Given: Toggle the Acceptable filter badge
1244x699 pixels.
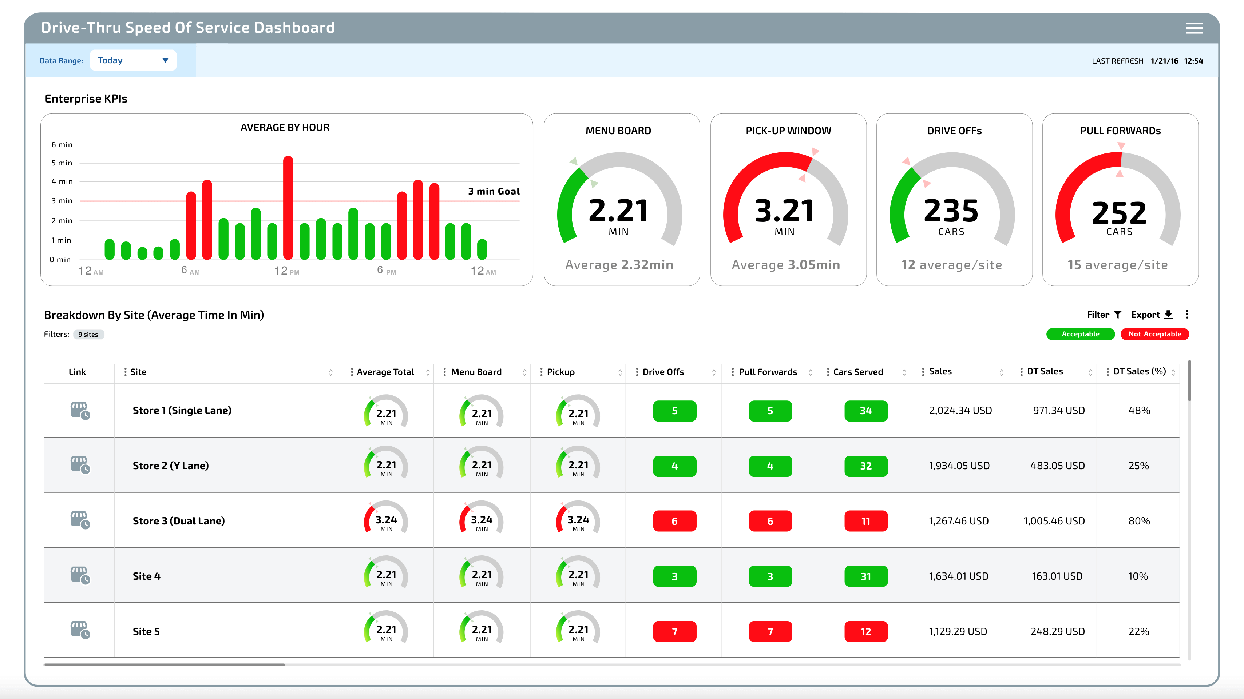Looking at the screenshot, I should [1080, 334].
